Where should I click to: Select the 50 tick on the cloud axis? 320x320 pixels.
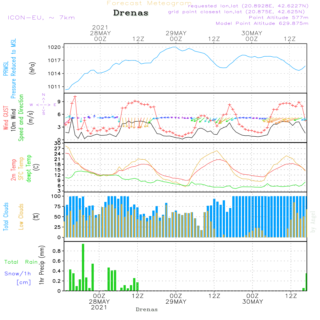pyautogui.click(x=57, y=217)
